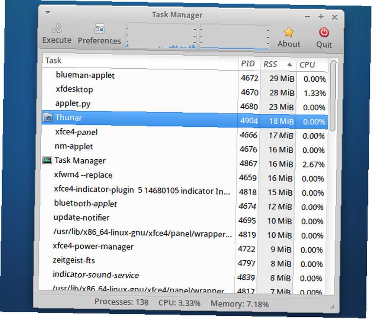Sort processes by the PID column header
This screenshot has height=319, width=372.
click(249, 64)
